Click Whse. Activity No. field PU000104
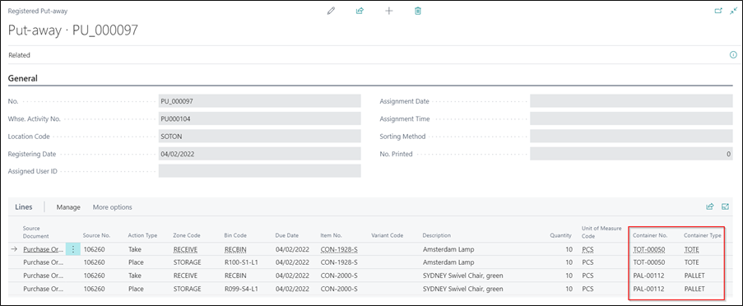This screenshot has height=306, width=743. click(260, 118)
